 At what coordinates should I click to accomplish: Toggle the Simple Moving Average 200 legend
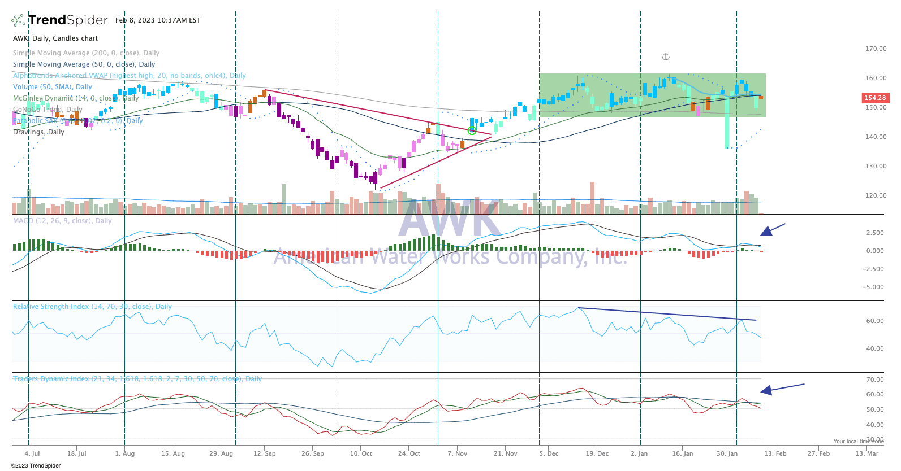86,53
